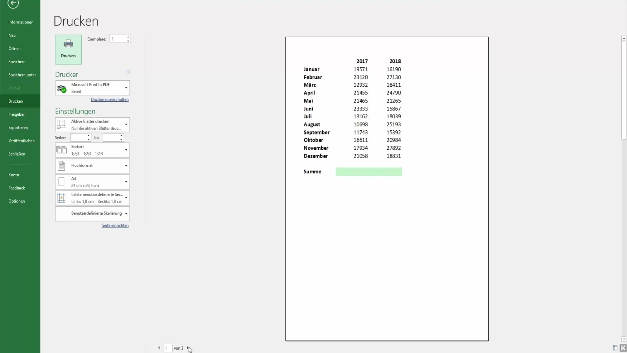This screenshot has height=353, width=627.
Task: Open the Sortiert collation dropdown
Action: (93, 150)
